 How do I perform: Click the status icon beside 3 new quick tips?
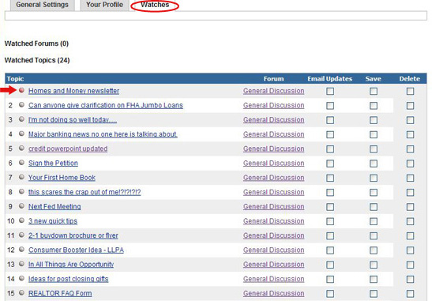pyautogui.click(x=21, y=220)
